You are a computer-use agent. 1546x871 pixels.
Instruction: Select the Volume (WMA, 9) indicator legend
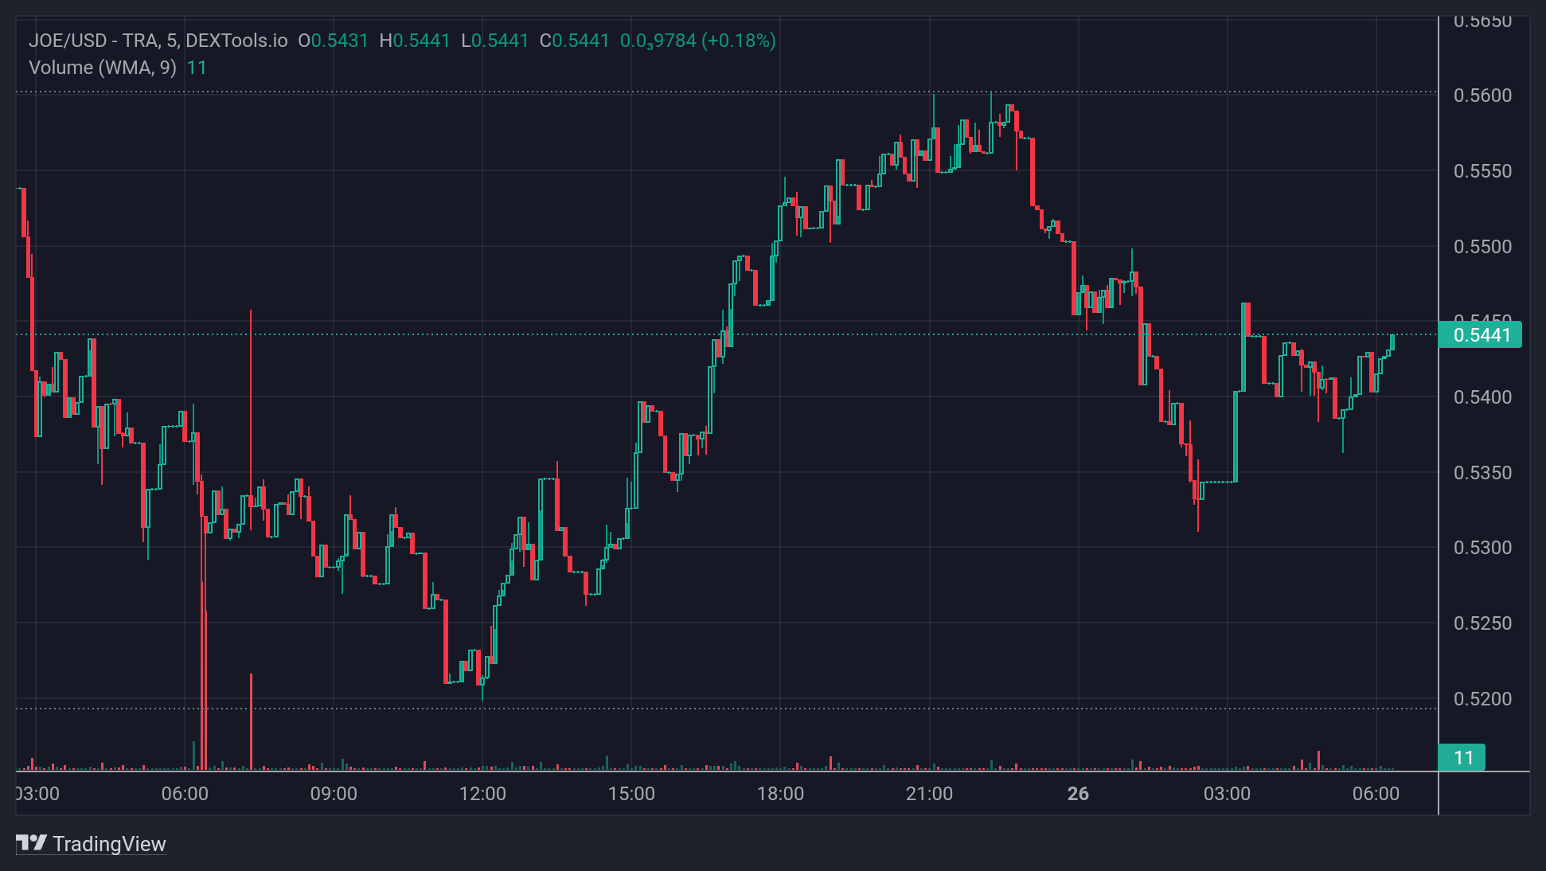(103, 68)
